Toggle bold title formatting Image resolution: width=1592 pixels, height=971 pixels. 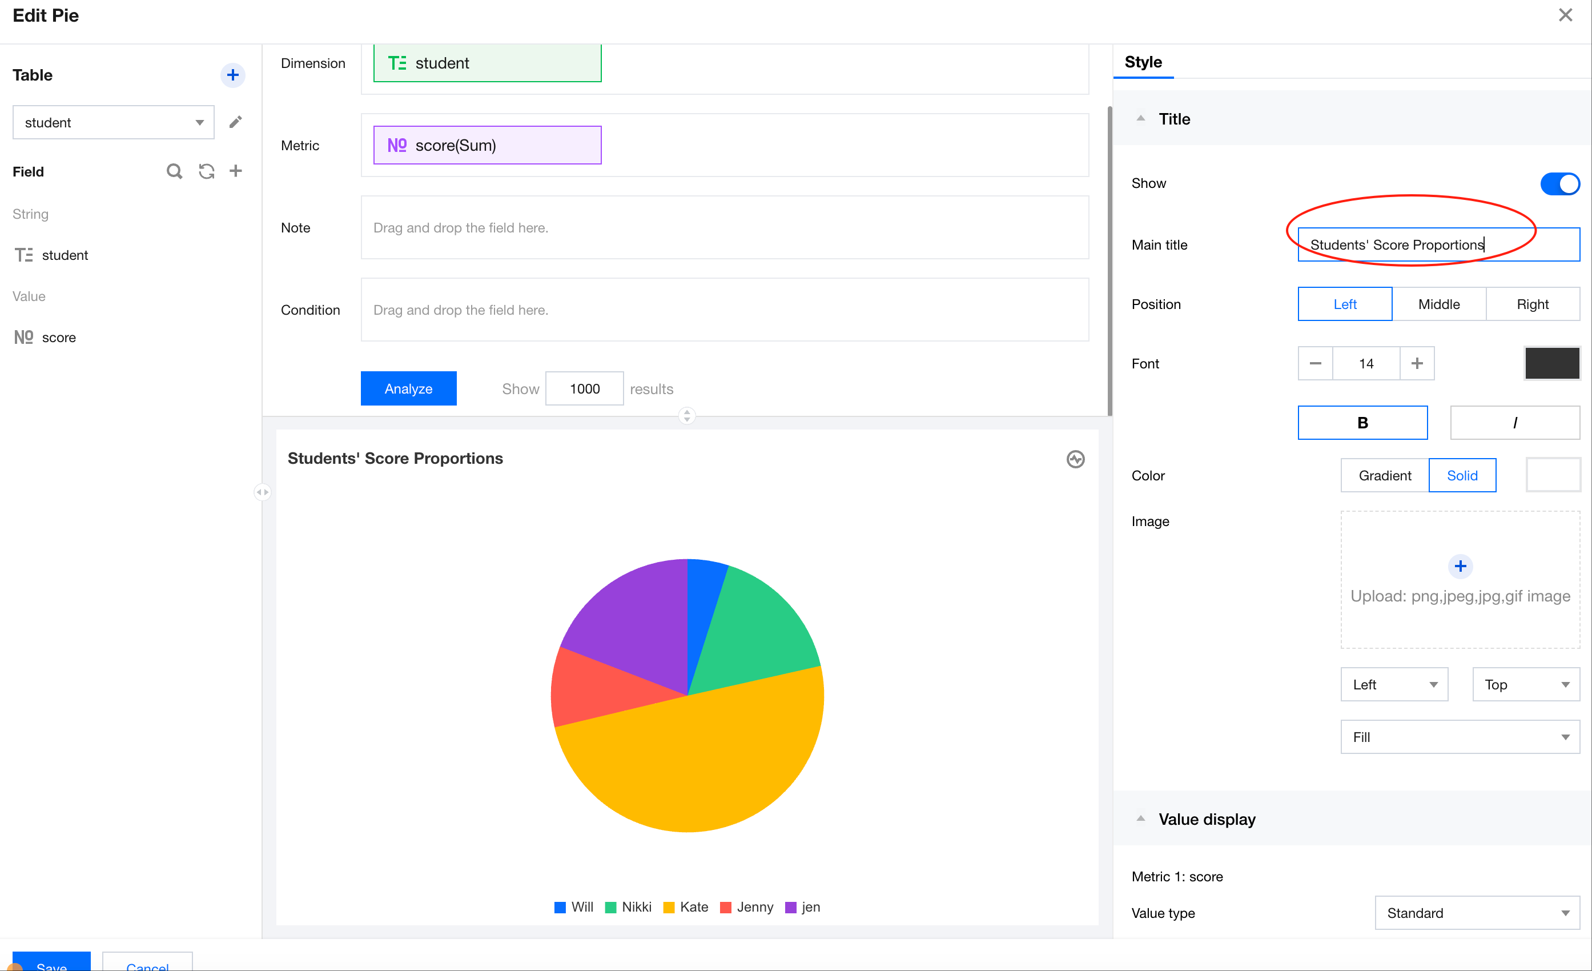tap(1362, 423)
